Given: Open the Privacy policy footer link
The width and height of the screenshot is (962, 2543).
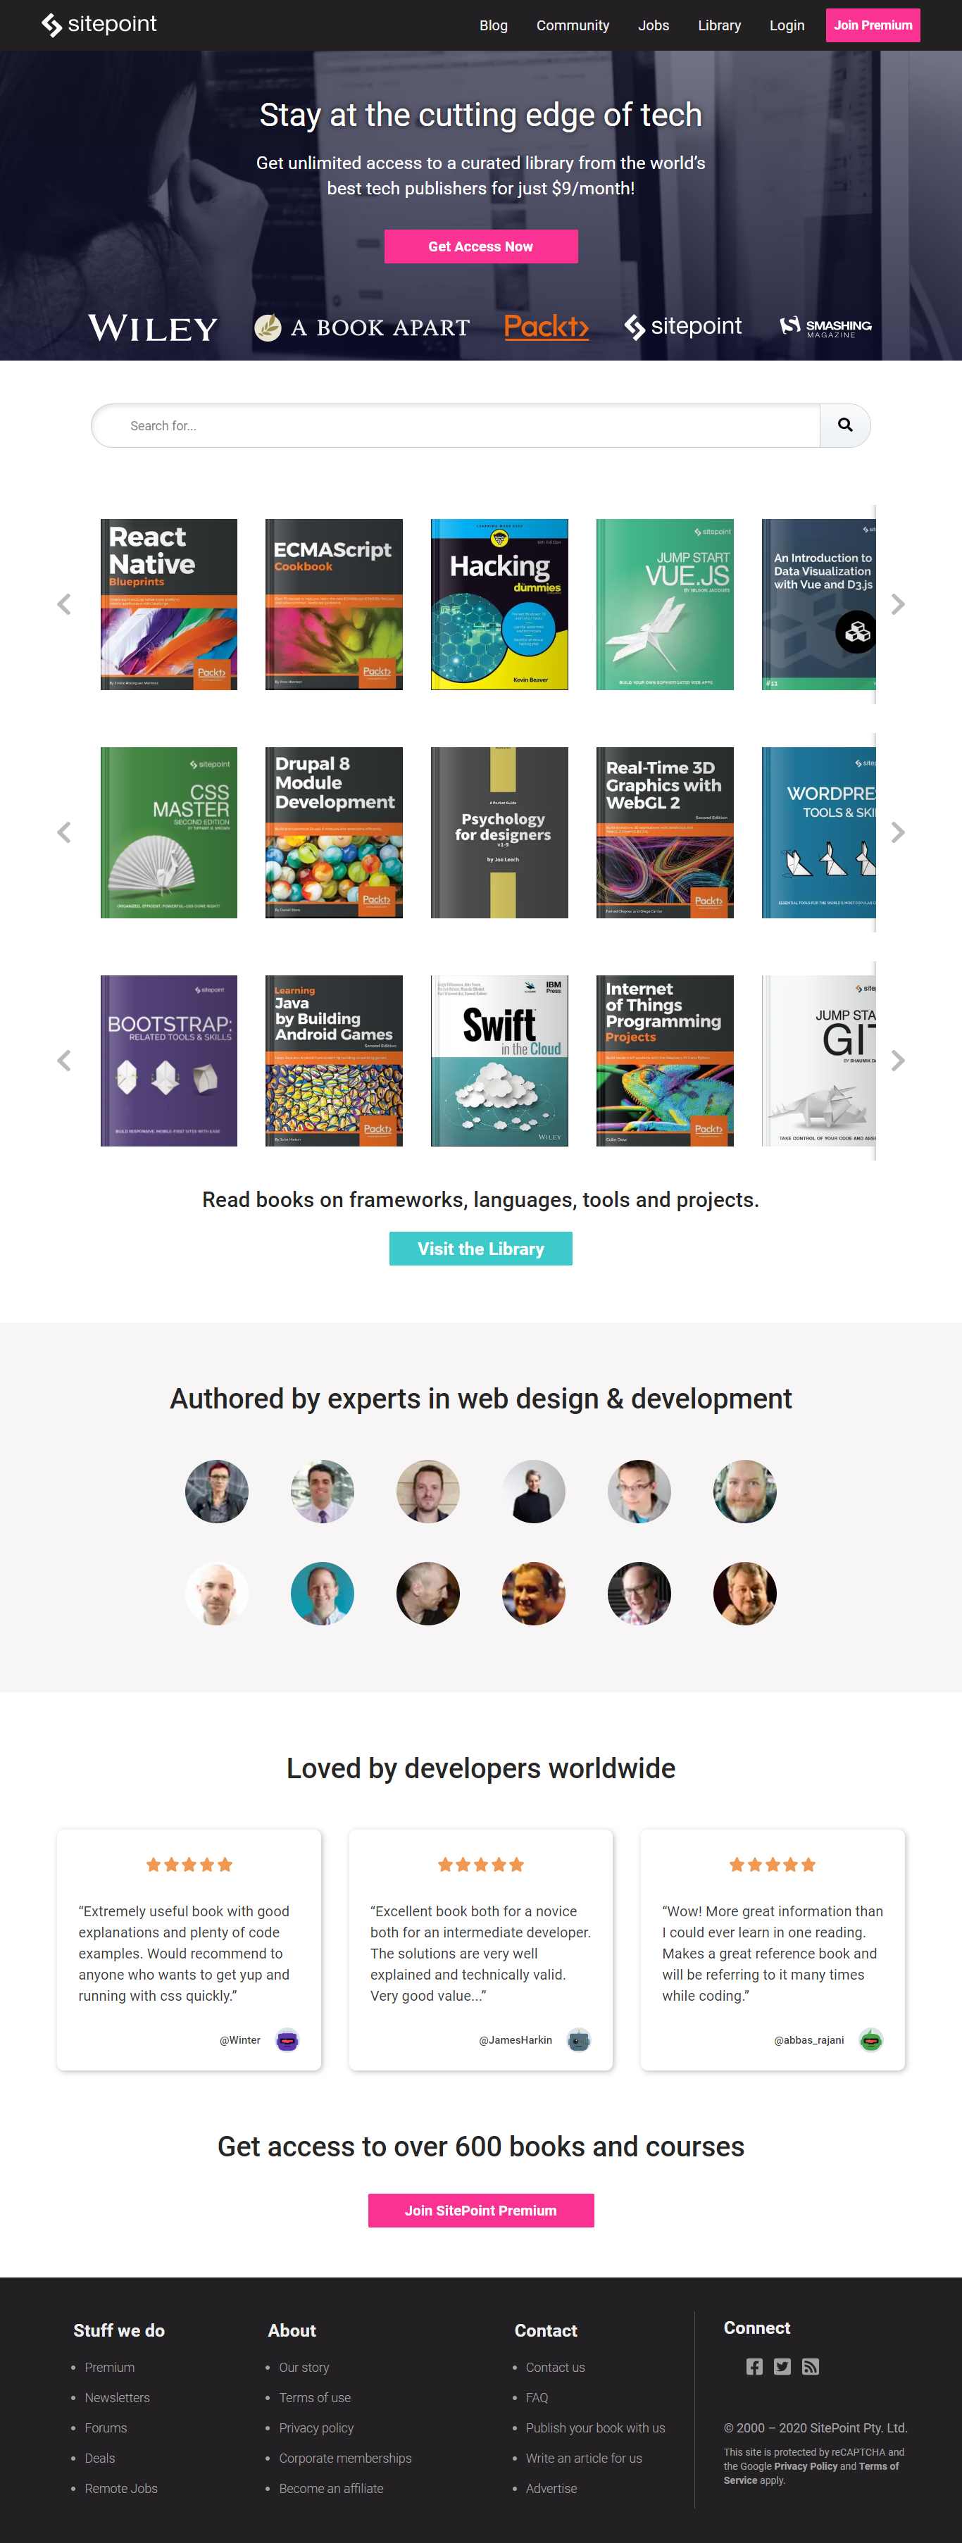Looking at the screenshot, I should click(x=316, y=2428).
